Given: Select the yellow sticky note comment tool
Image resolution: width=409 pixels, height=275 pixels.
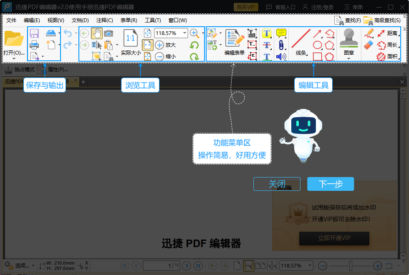Looking at the screenshot, I should click(x=281, y=33).
